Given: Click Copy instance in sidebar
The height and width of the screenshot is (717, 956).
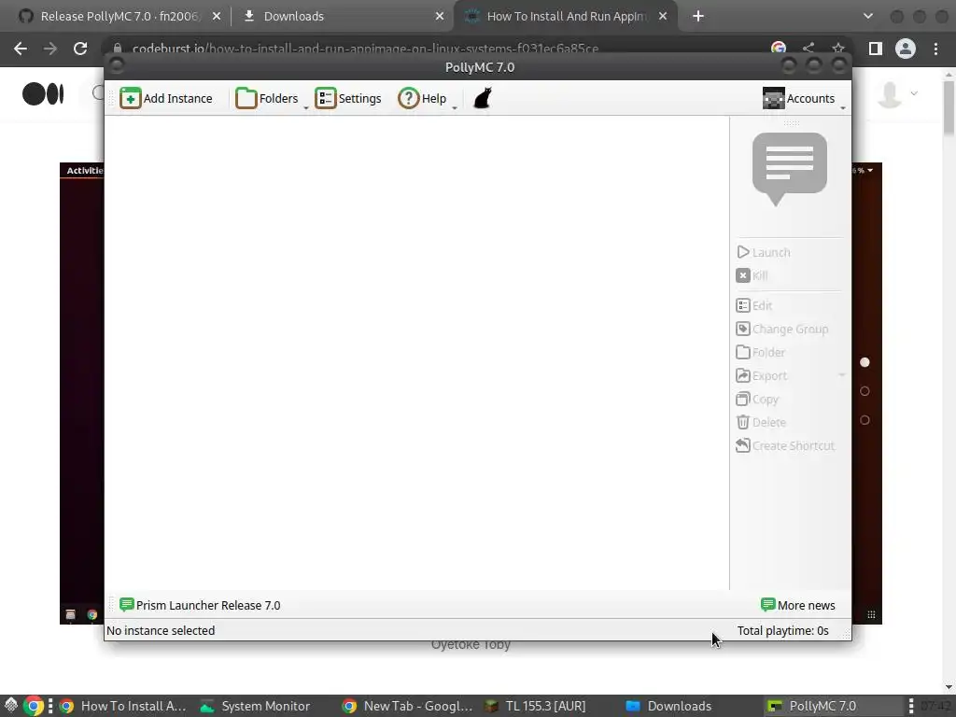Looking at the screenshot, I should coord(757,400).
